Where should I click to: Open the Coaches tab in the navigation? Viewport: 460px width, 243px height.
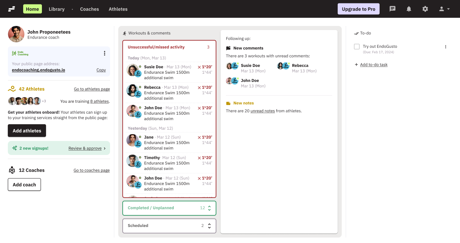click(89, 9)
